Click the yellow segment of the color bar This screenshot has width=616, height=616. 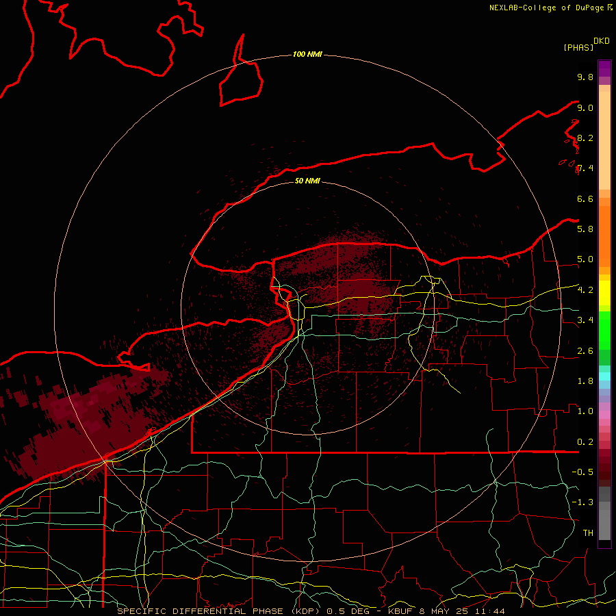tap(604, 293)
